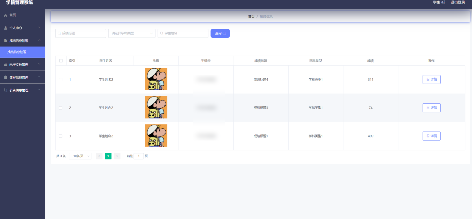Select the 成绩信息管理 submenu item
This screenshot has height=219, width=472.
click(x=22, y=52)
